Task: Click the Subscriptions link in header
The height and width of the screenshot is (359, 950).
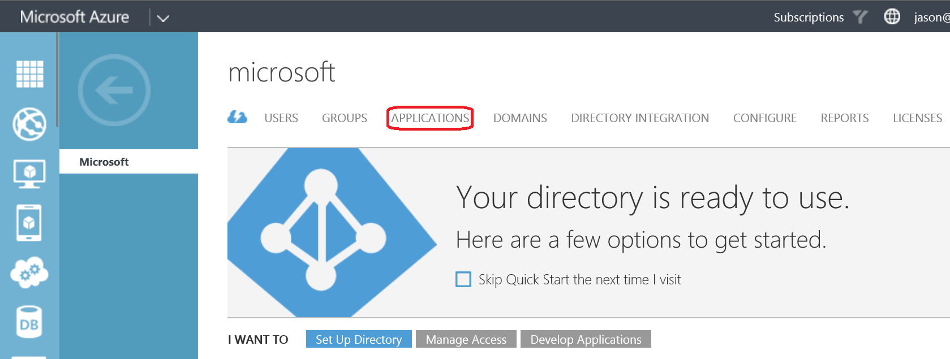Action: coord(809,18)
